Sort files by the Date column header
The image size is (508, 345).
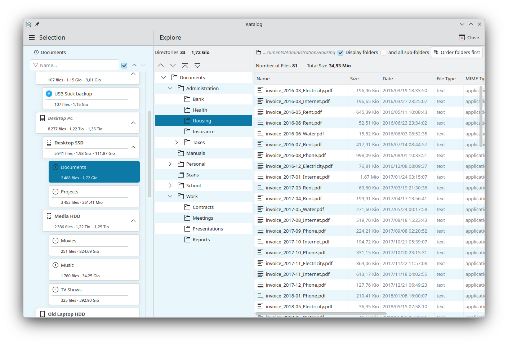(407, 79)
